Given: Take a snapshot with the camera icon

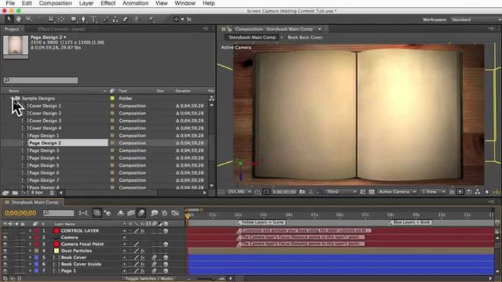Looking at the screenshot, I should click(302, 192).
